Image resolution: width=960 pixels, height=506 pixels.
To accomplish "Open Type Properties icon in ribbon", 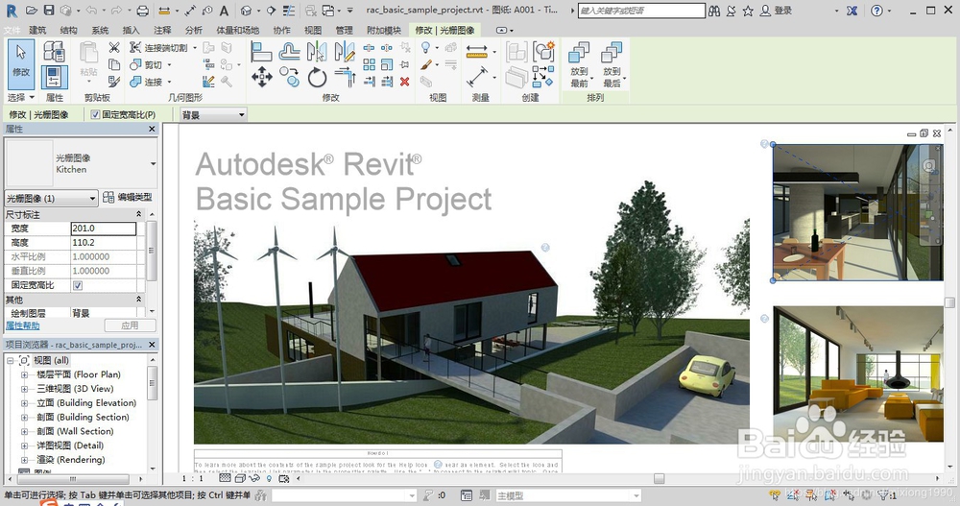I will point(55,52).
